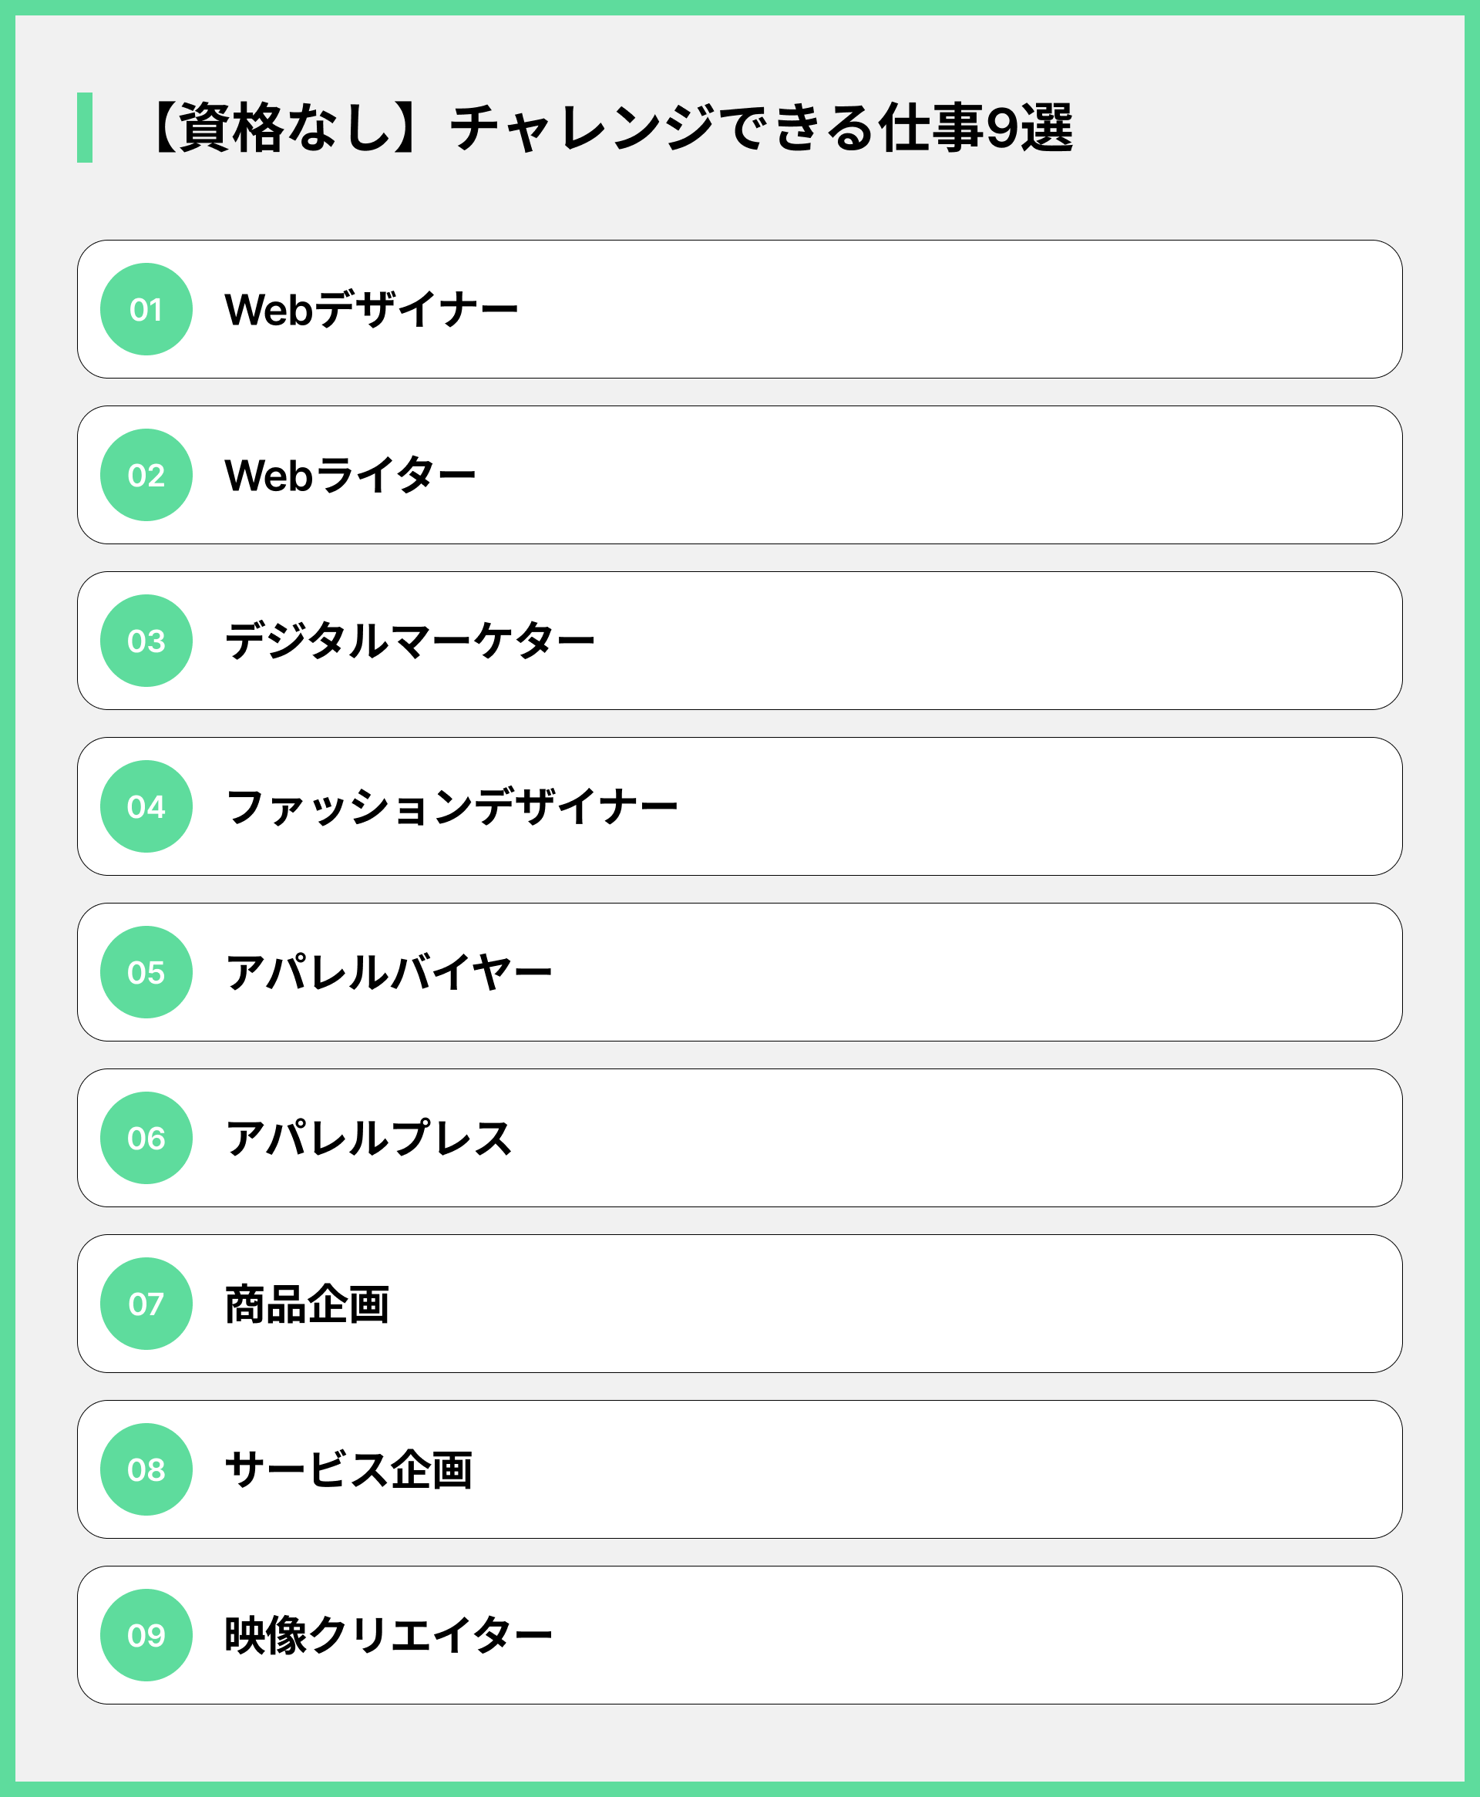This screenshot has width=1480, height=1797.
Task: Click the heading チャレンジできる仕事9選
Action: point(610,128)
